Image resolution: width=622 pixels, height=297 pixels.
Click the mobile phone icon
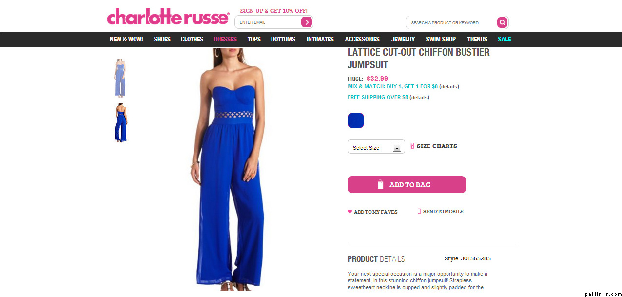point(419,211)
